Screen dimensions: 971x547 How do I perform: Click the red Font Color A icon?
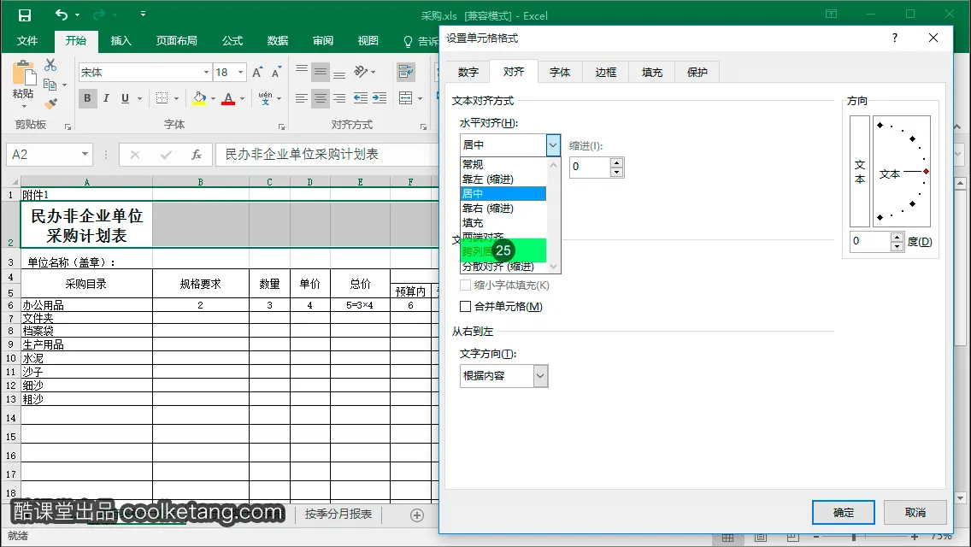click(x=228, y=98)
